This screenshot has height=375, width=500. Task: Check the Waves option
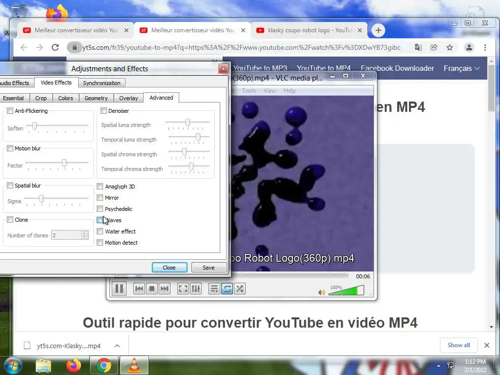[100, 220]
